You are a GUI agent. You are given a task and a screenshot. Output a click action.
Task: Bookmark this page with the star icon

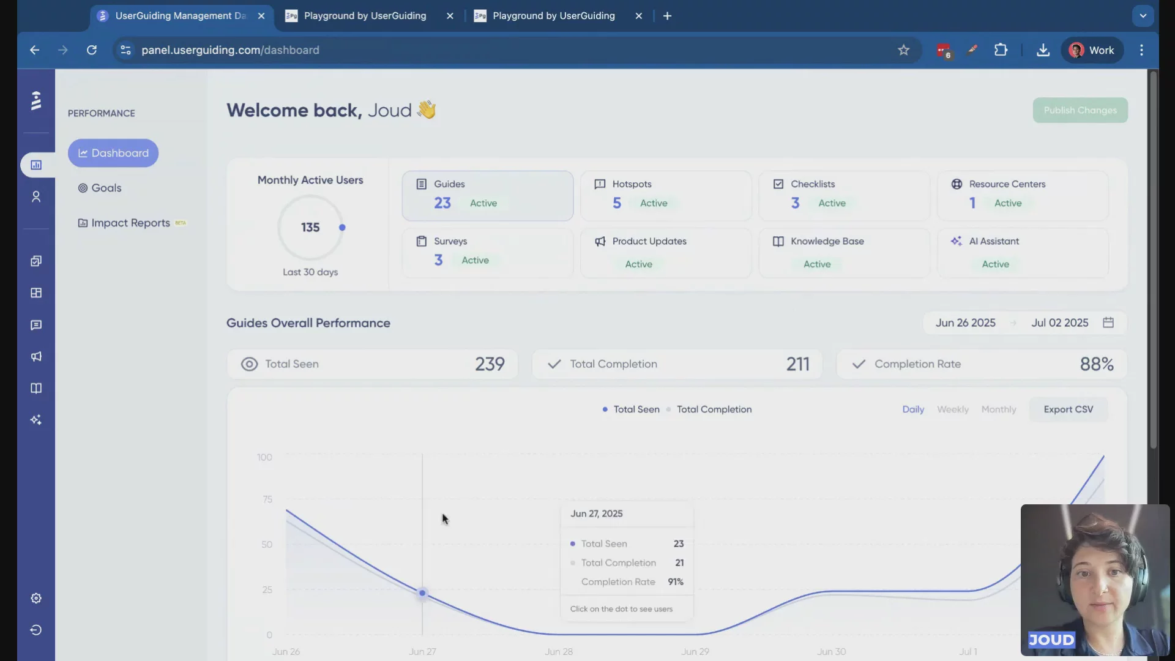904,50
